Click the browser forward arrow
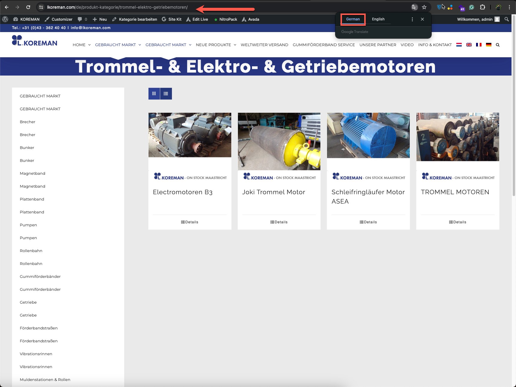Image resolution: width=516 pixels, height=387 pixels. (x=17, y=7)
